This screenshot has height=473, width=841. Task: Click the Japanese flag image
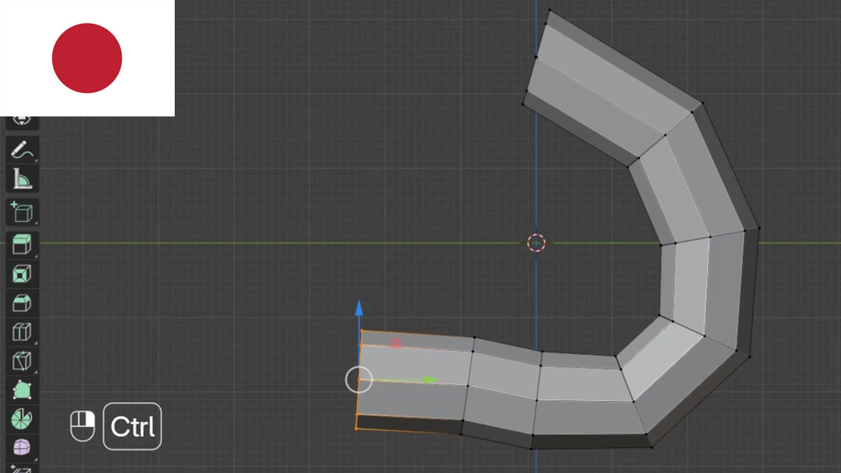click(x=87, y=58)
